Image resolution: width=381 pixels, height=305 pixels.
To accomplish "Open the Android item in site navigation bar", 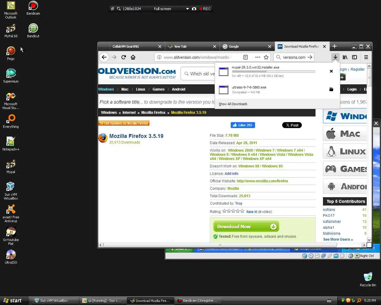I will (179, 89).
